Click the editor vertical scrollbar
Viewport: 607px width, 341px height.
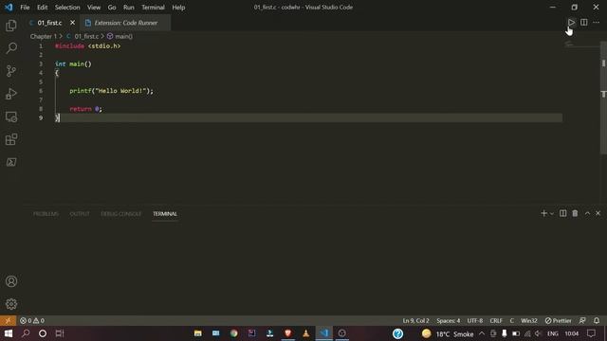(x=603, y=97)
